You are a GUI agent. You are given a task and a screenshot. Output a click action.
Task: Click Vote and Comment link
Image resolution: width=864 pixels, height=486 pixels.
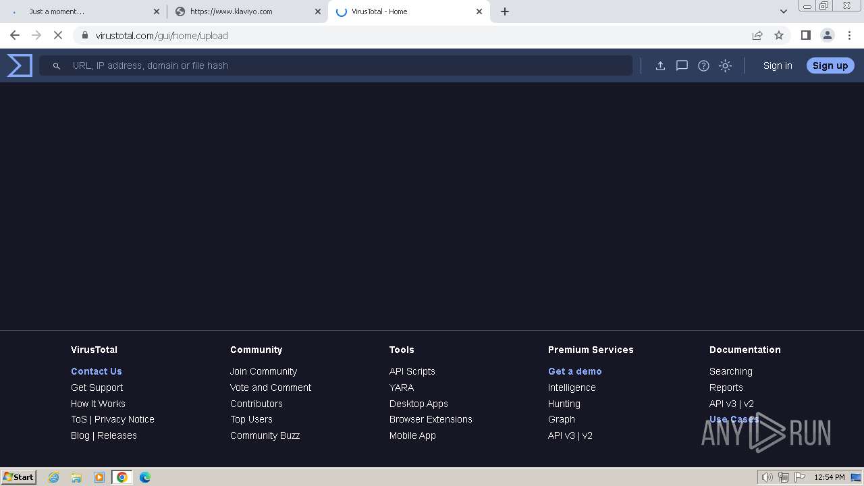(271, 387)
